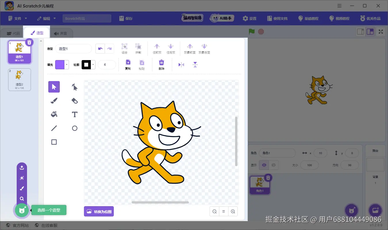Select the Text tool

tap(74, 114)
